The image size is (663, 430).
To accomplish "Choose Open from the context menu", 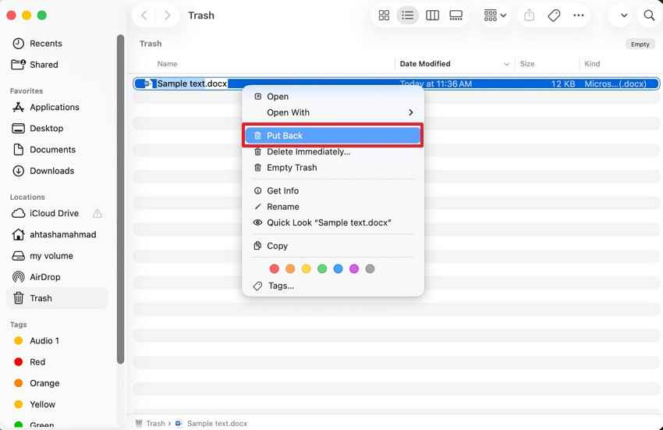I will click(x=333, y=97).
